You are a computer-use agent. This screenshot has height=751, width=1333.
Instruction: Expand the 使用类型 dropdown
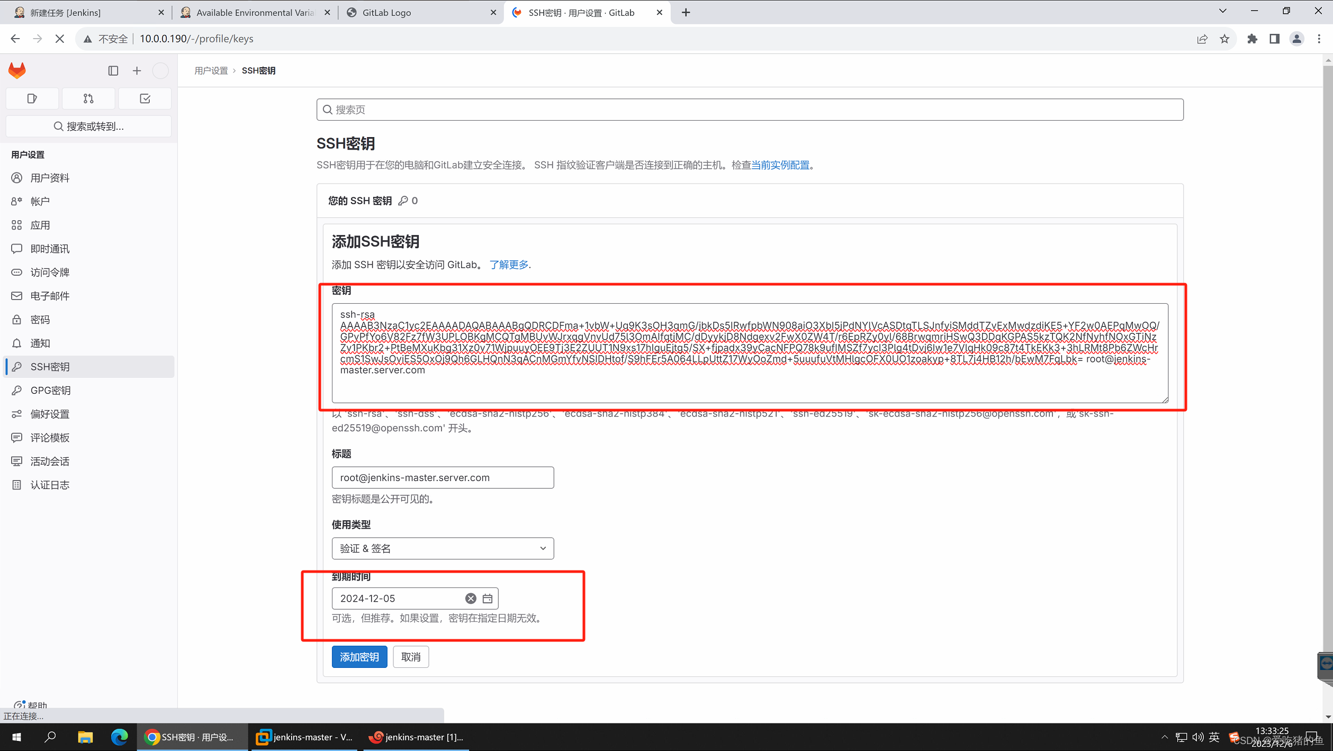pyautogui.click(x=443, y=548)
